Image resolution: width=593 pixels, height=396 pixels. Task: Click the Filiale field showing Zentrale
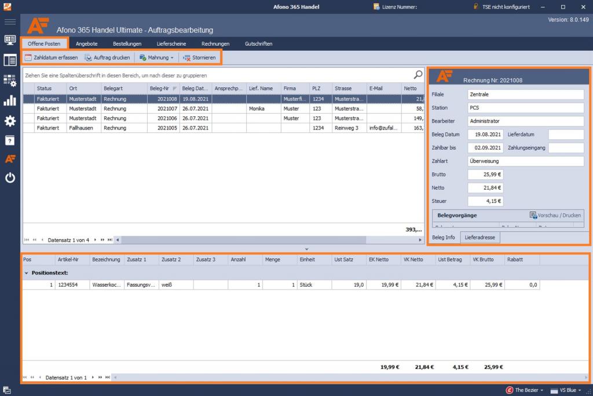(x=525, y=94)
